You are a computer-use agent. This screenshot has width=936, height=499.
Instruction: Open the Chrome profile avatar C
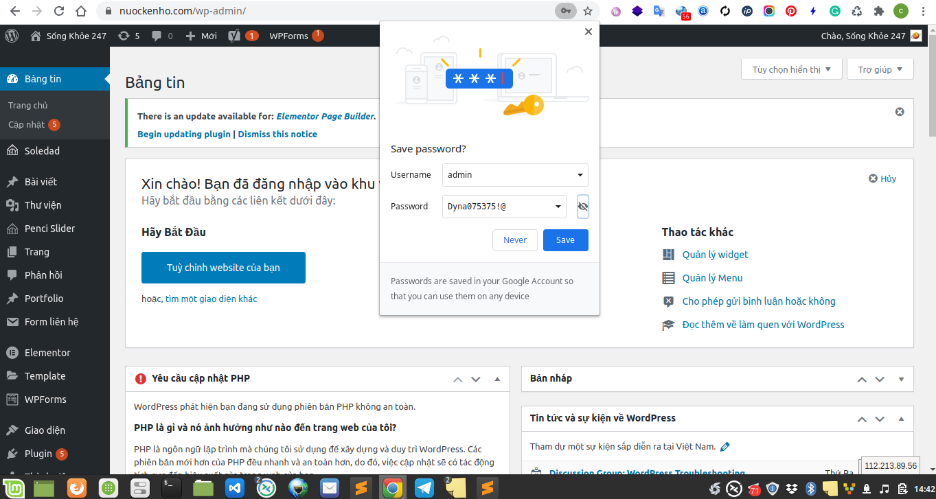coord(900,11)
